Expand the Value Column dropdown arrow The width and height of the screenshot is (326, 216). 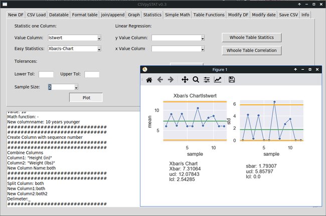pyautogui.click(x=99, y=38)
